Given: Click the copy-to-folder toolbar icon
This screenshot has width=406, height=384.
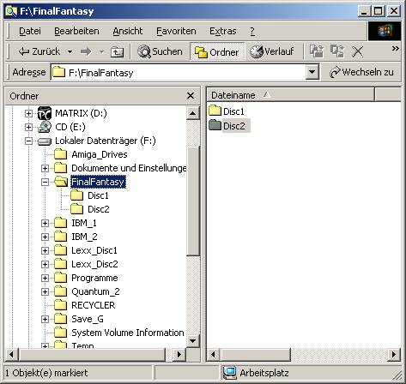Looking at the screenshot, I should pos(337,51).
